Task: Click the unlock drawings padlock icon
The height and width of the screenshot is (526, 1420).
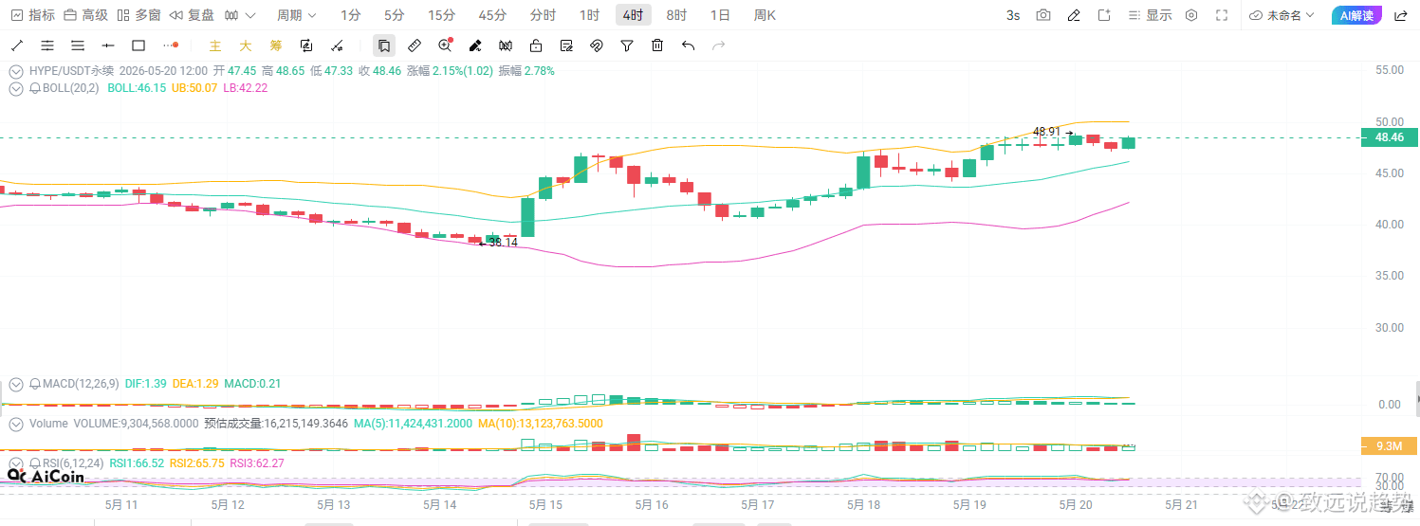Action: pos(536,45)
